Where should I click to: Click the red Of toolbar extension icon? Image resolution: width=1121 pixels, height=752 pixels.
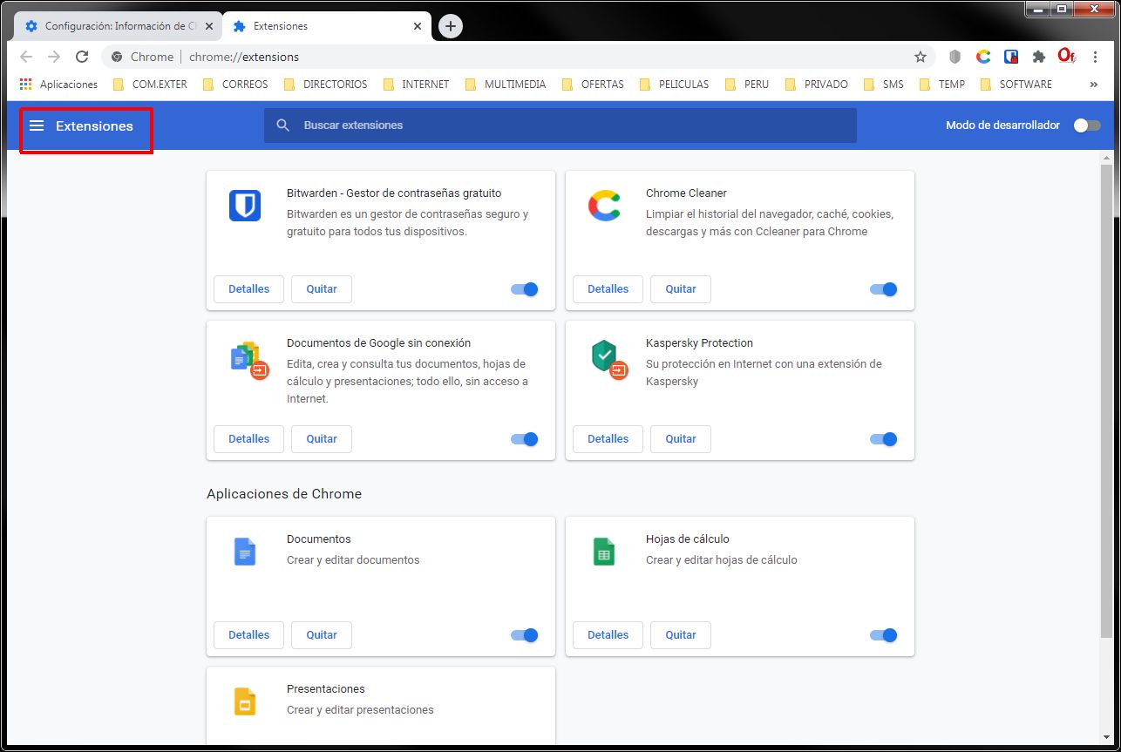(x=1067, y=57)
